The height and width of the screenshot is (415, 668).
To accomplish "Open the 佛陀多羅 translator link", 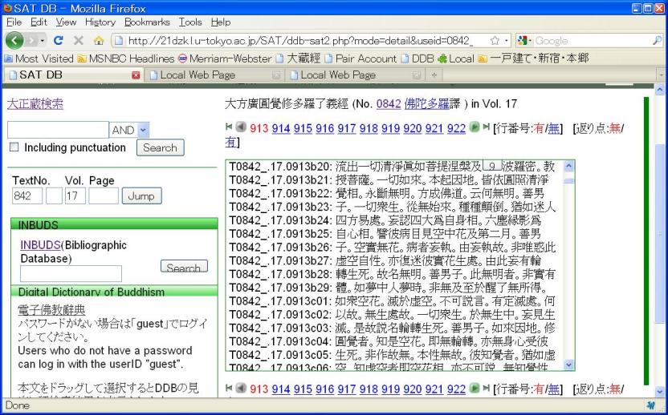I will [426, 104].
